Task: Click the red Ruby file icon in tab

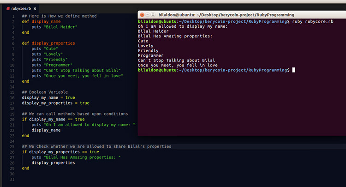Action: (8, 8)
